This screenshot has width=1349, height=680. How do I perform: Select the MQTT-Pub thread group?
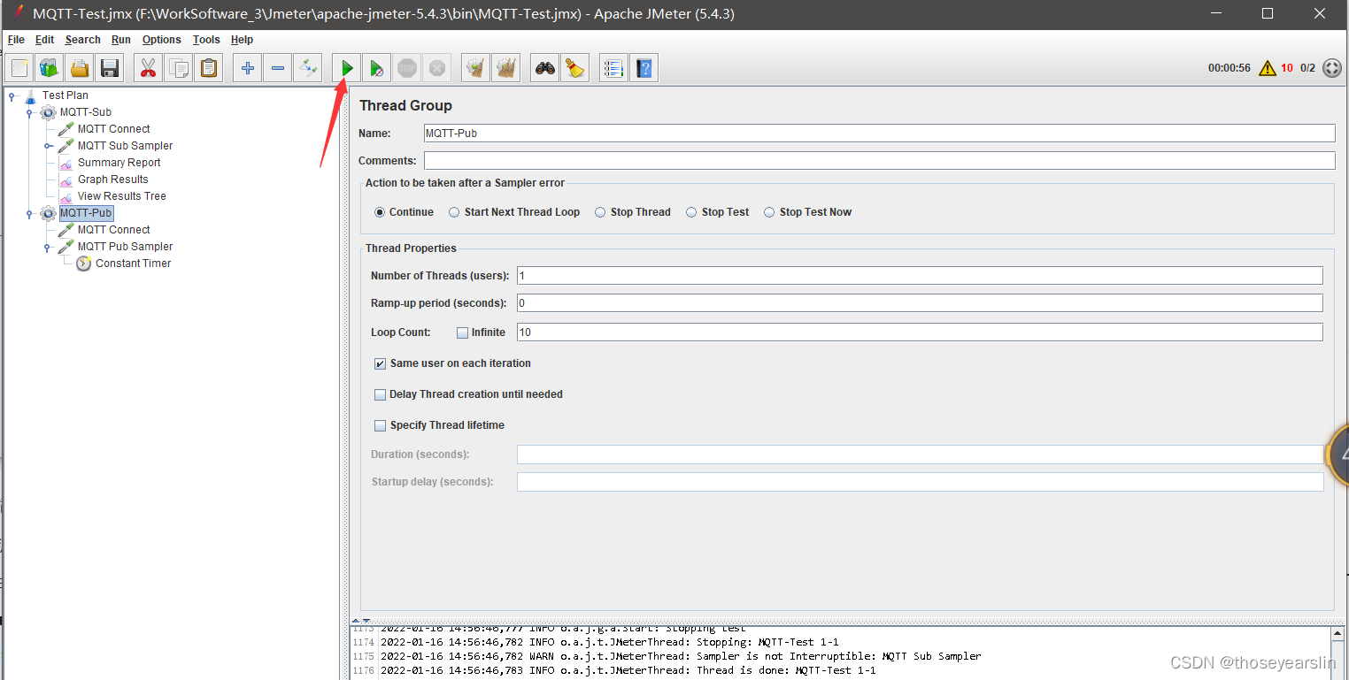(x=86, y=213)
